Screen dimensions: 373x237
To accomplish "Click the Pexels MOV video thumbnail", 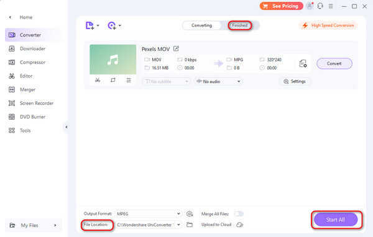I will click(113, 60).
